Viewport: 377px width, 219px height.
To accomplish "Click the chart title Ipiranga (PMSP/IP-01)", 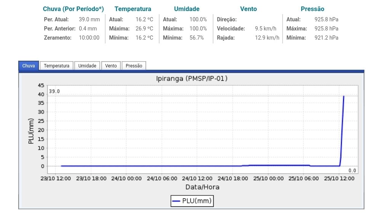I will click(192, 78).
